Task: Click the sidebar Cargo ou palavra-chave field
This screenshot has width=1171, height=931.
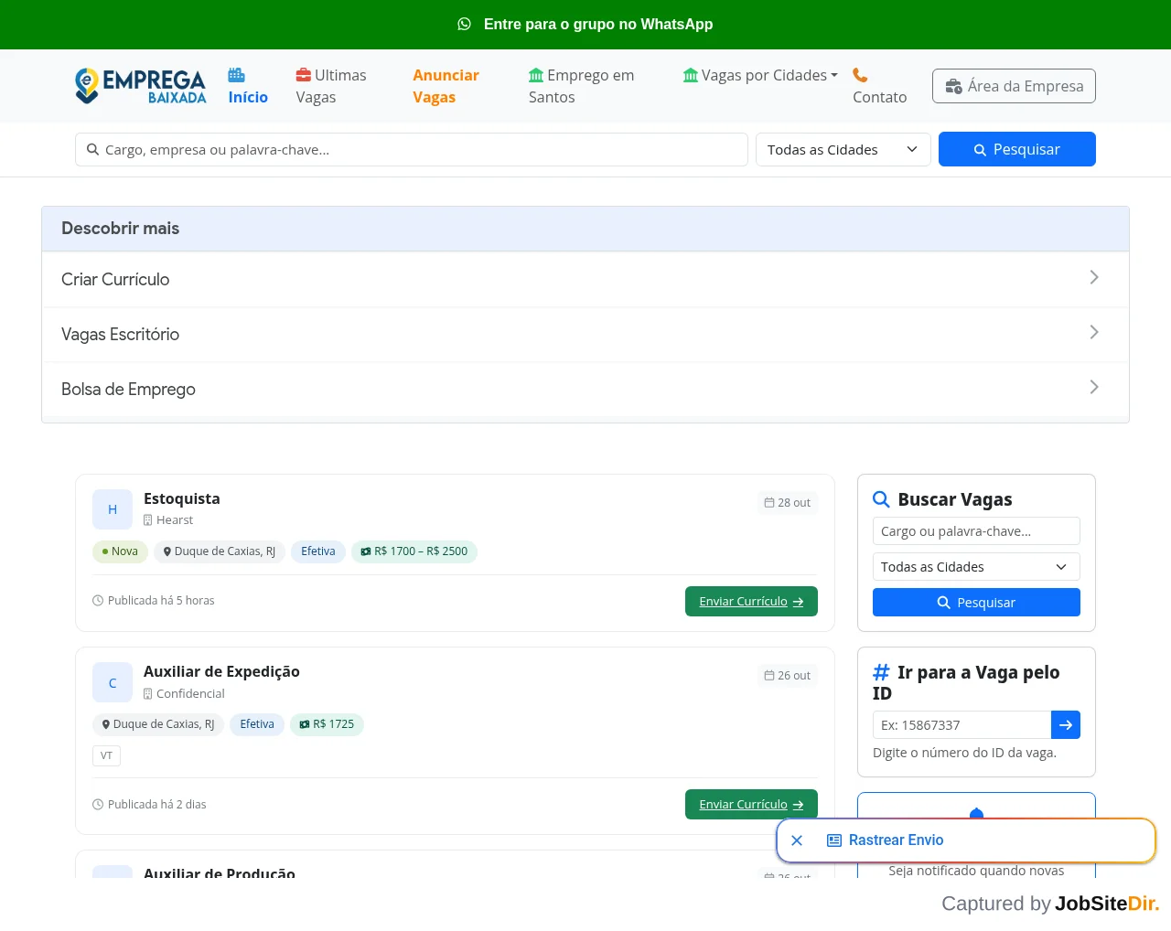Action: [976, 531]
